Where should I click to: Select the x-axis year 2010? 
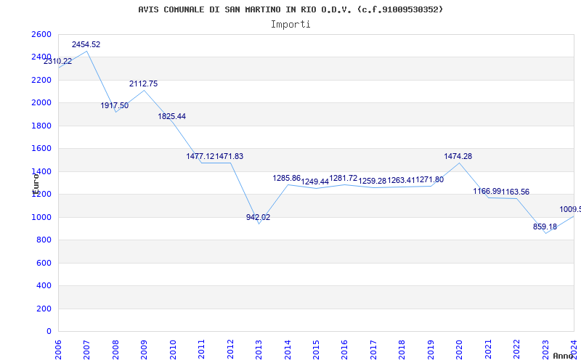173,349
